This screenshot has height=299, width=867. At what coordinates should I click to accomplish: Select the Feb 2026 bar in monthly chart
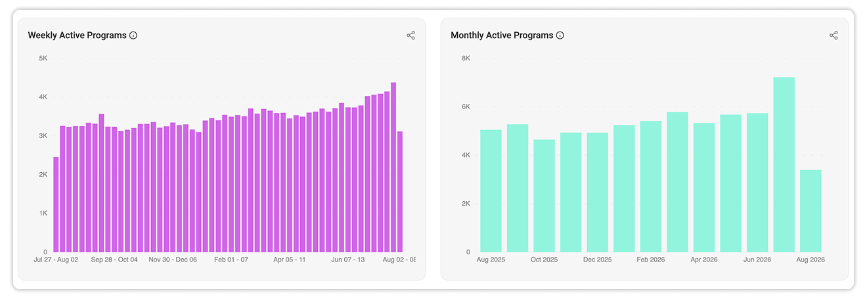click(651, 187)
